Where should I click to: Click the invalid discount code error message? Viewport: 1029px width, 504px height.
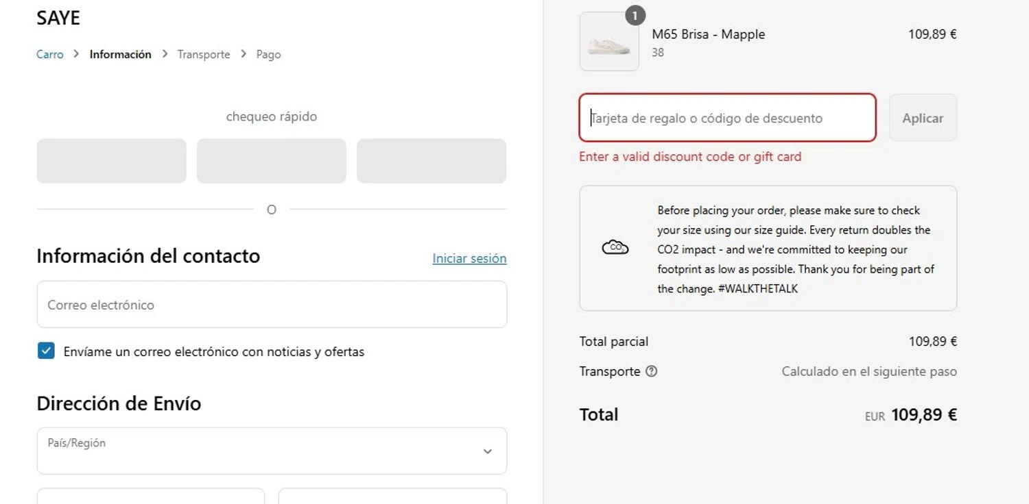[690, 156]
